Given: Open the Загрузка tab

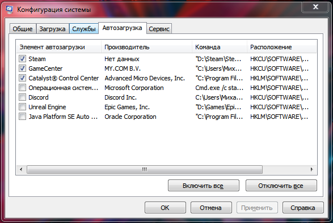Looking at the screenshot, I should pyautogui.click(x=52, y=29).
